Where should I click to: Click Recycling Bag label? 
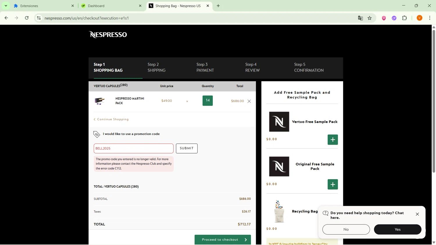tap(305, 211)
